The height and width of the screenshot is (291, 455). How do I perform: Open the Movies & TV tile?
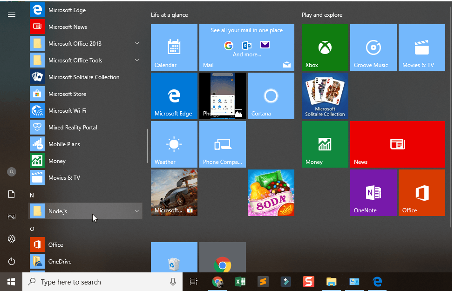tap(422, 47)
